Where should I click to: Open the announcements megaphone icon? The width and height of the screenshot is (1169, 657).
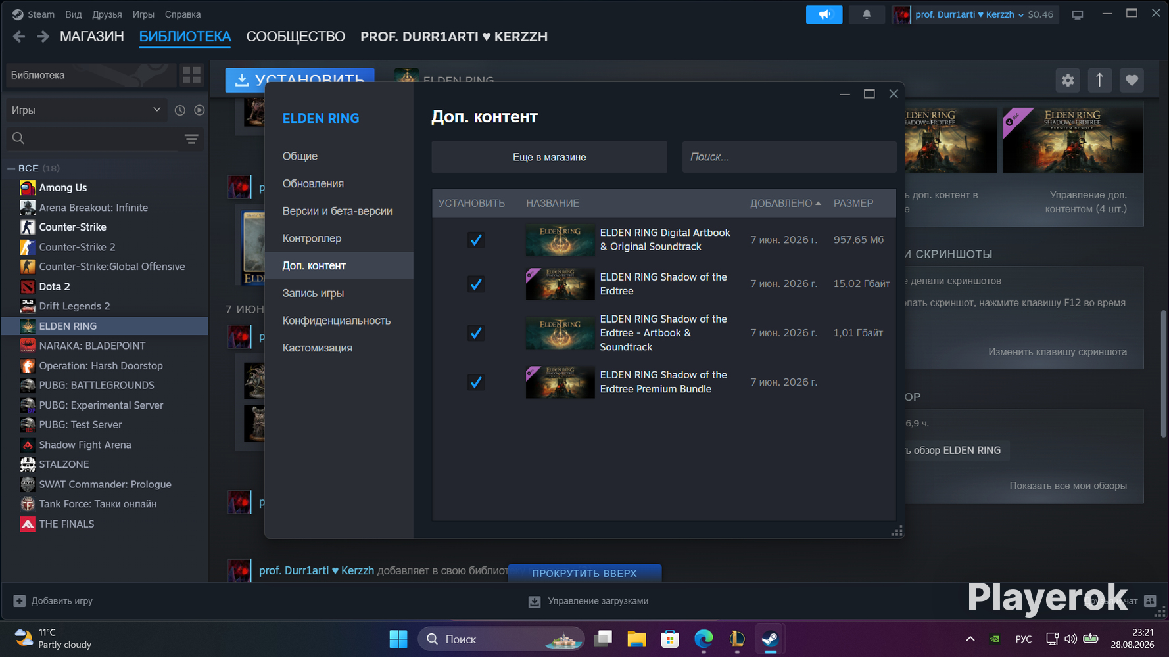pyautogui.click(x=824, y=14)
